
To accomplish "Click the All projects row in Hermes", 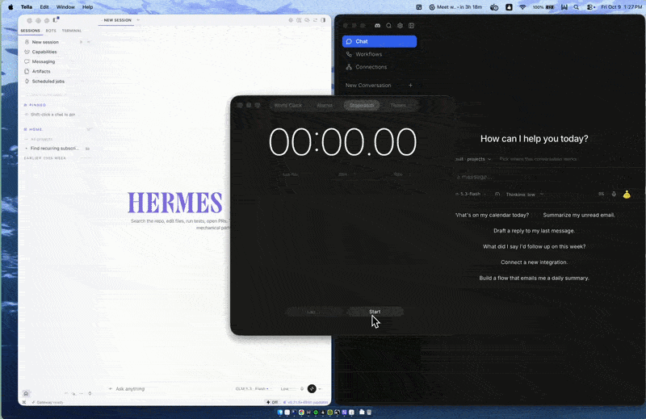I will [x=42, y=139].
